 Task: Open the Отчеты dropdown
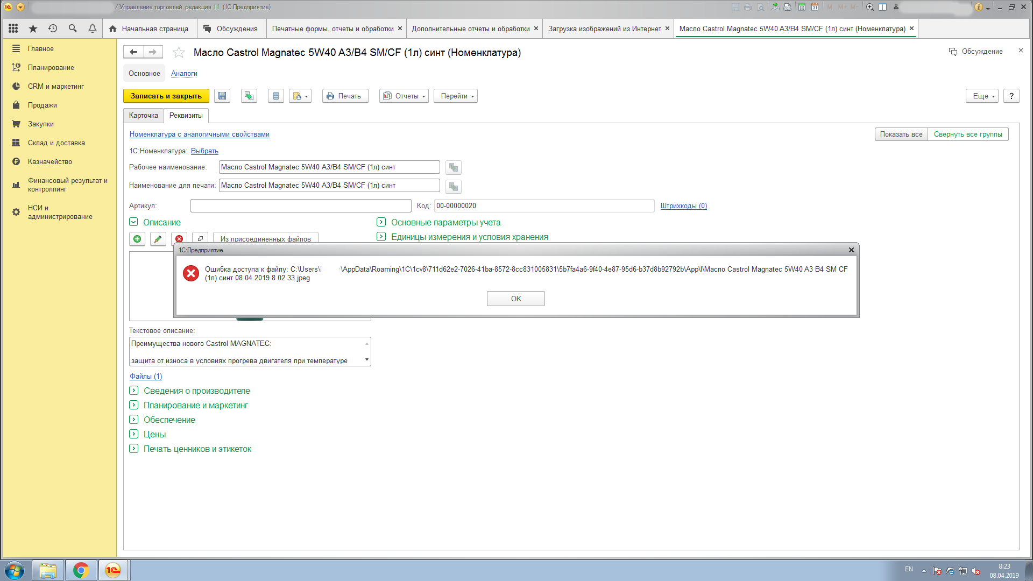point(404,96)
